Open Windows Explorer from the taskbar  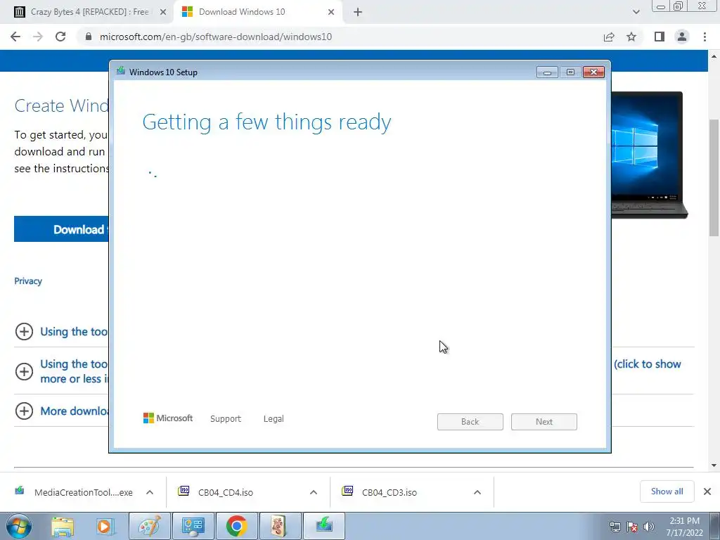(x=63, y=526)
